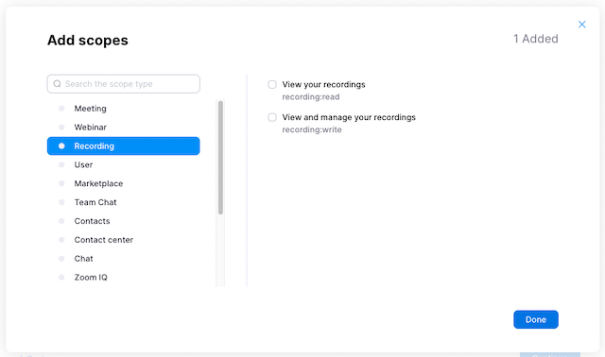605x357 pixels.
Task: Enable View your recordings checkbox
Action: coord(272,84)
